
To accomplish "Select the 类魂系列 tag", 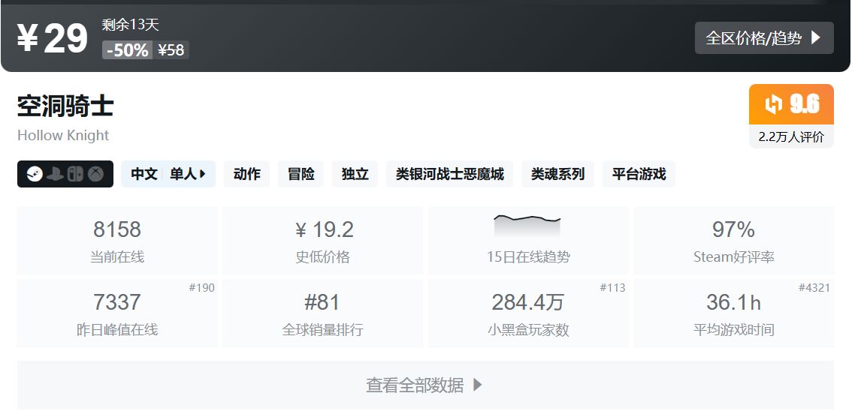I will tap(557, 174).
